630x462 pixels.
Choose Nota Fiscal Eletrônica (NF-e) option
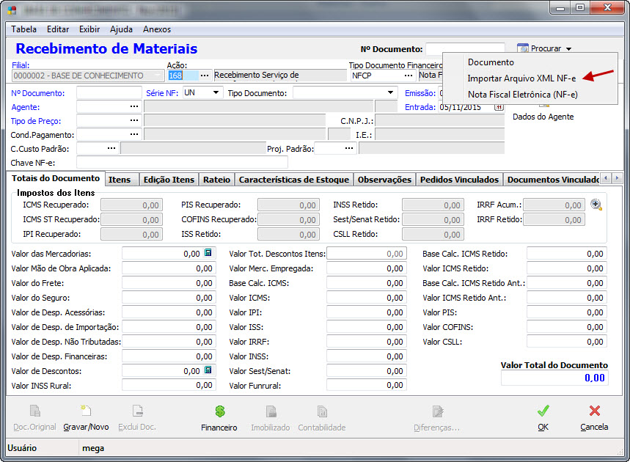click(522, 94)
